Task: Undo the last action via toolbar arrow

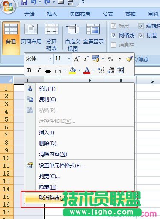Action: coord(34,2)
